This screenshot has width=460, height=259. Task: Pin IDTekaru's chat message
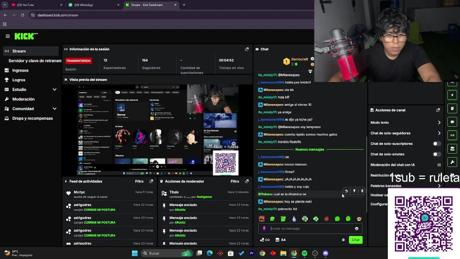click(x=354, y=191)
